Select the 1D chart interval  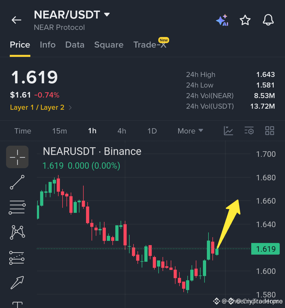[152, 131]
